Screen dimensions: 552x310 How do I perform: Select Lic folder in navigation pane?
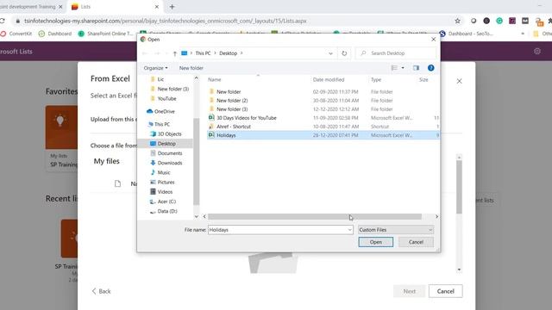pos(157,79)
